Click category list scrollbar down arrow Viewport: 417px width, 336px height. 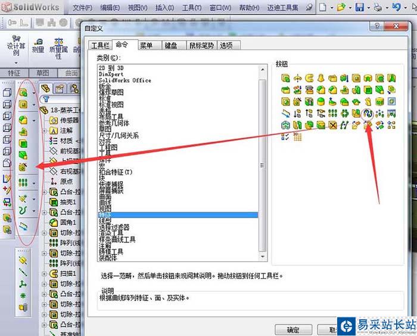(263, 257)
